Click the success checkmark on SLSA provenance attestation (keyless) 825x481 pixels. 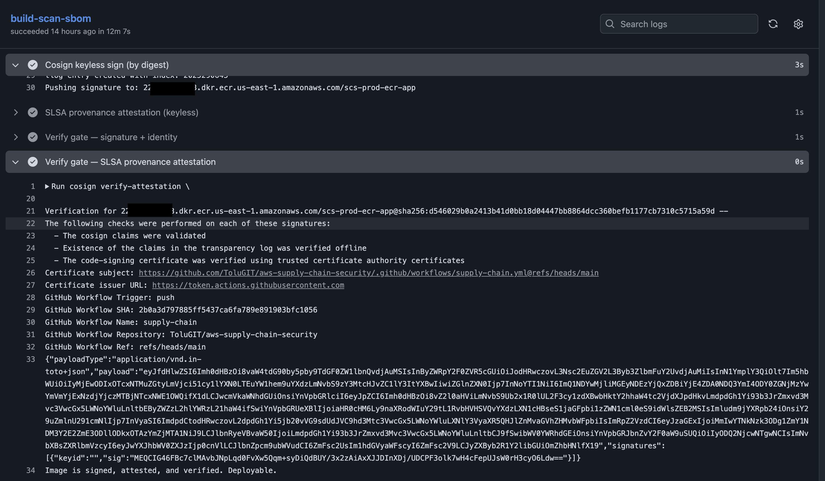coord(33,112)
